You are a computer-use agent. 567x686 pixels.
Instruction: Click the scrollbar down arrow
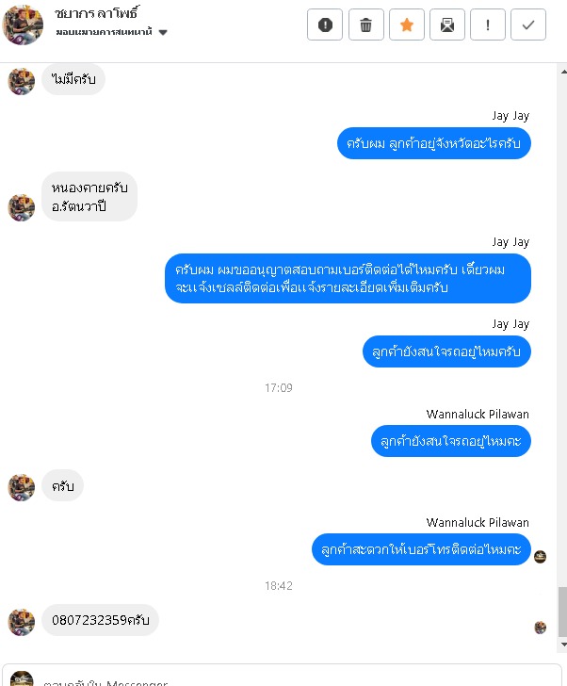pyautogui.click(x=563, y=645)
